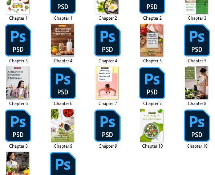
Task: Select the Chapter 6 PSD file icon
Action: pos(63,83)
